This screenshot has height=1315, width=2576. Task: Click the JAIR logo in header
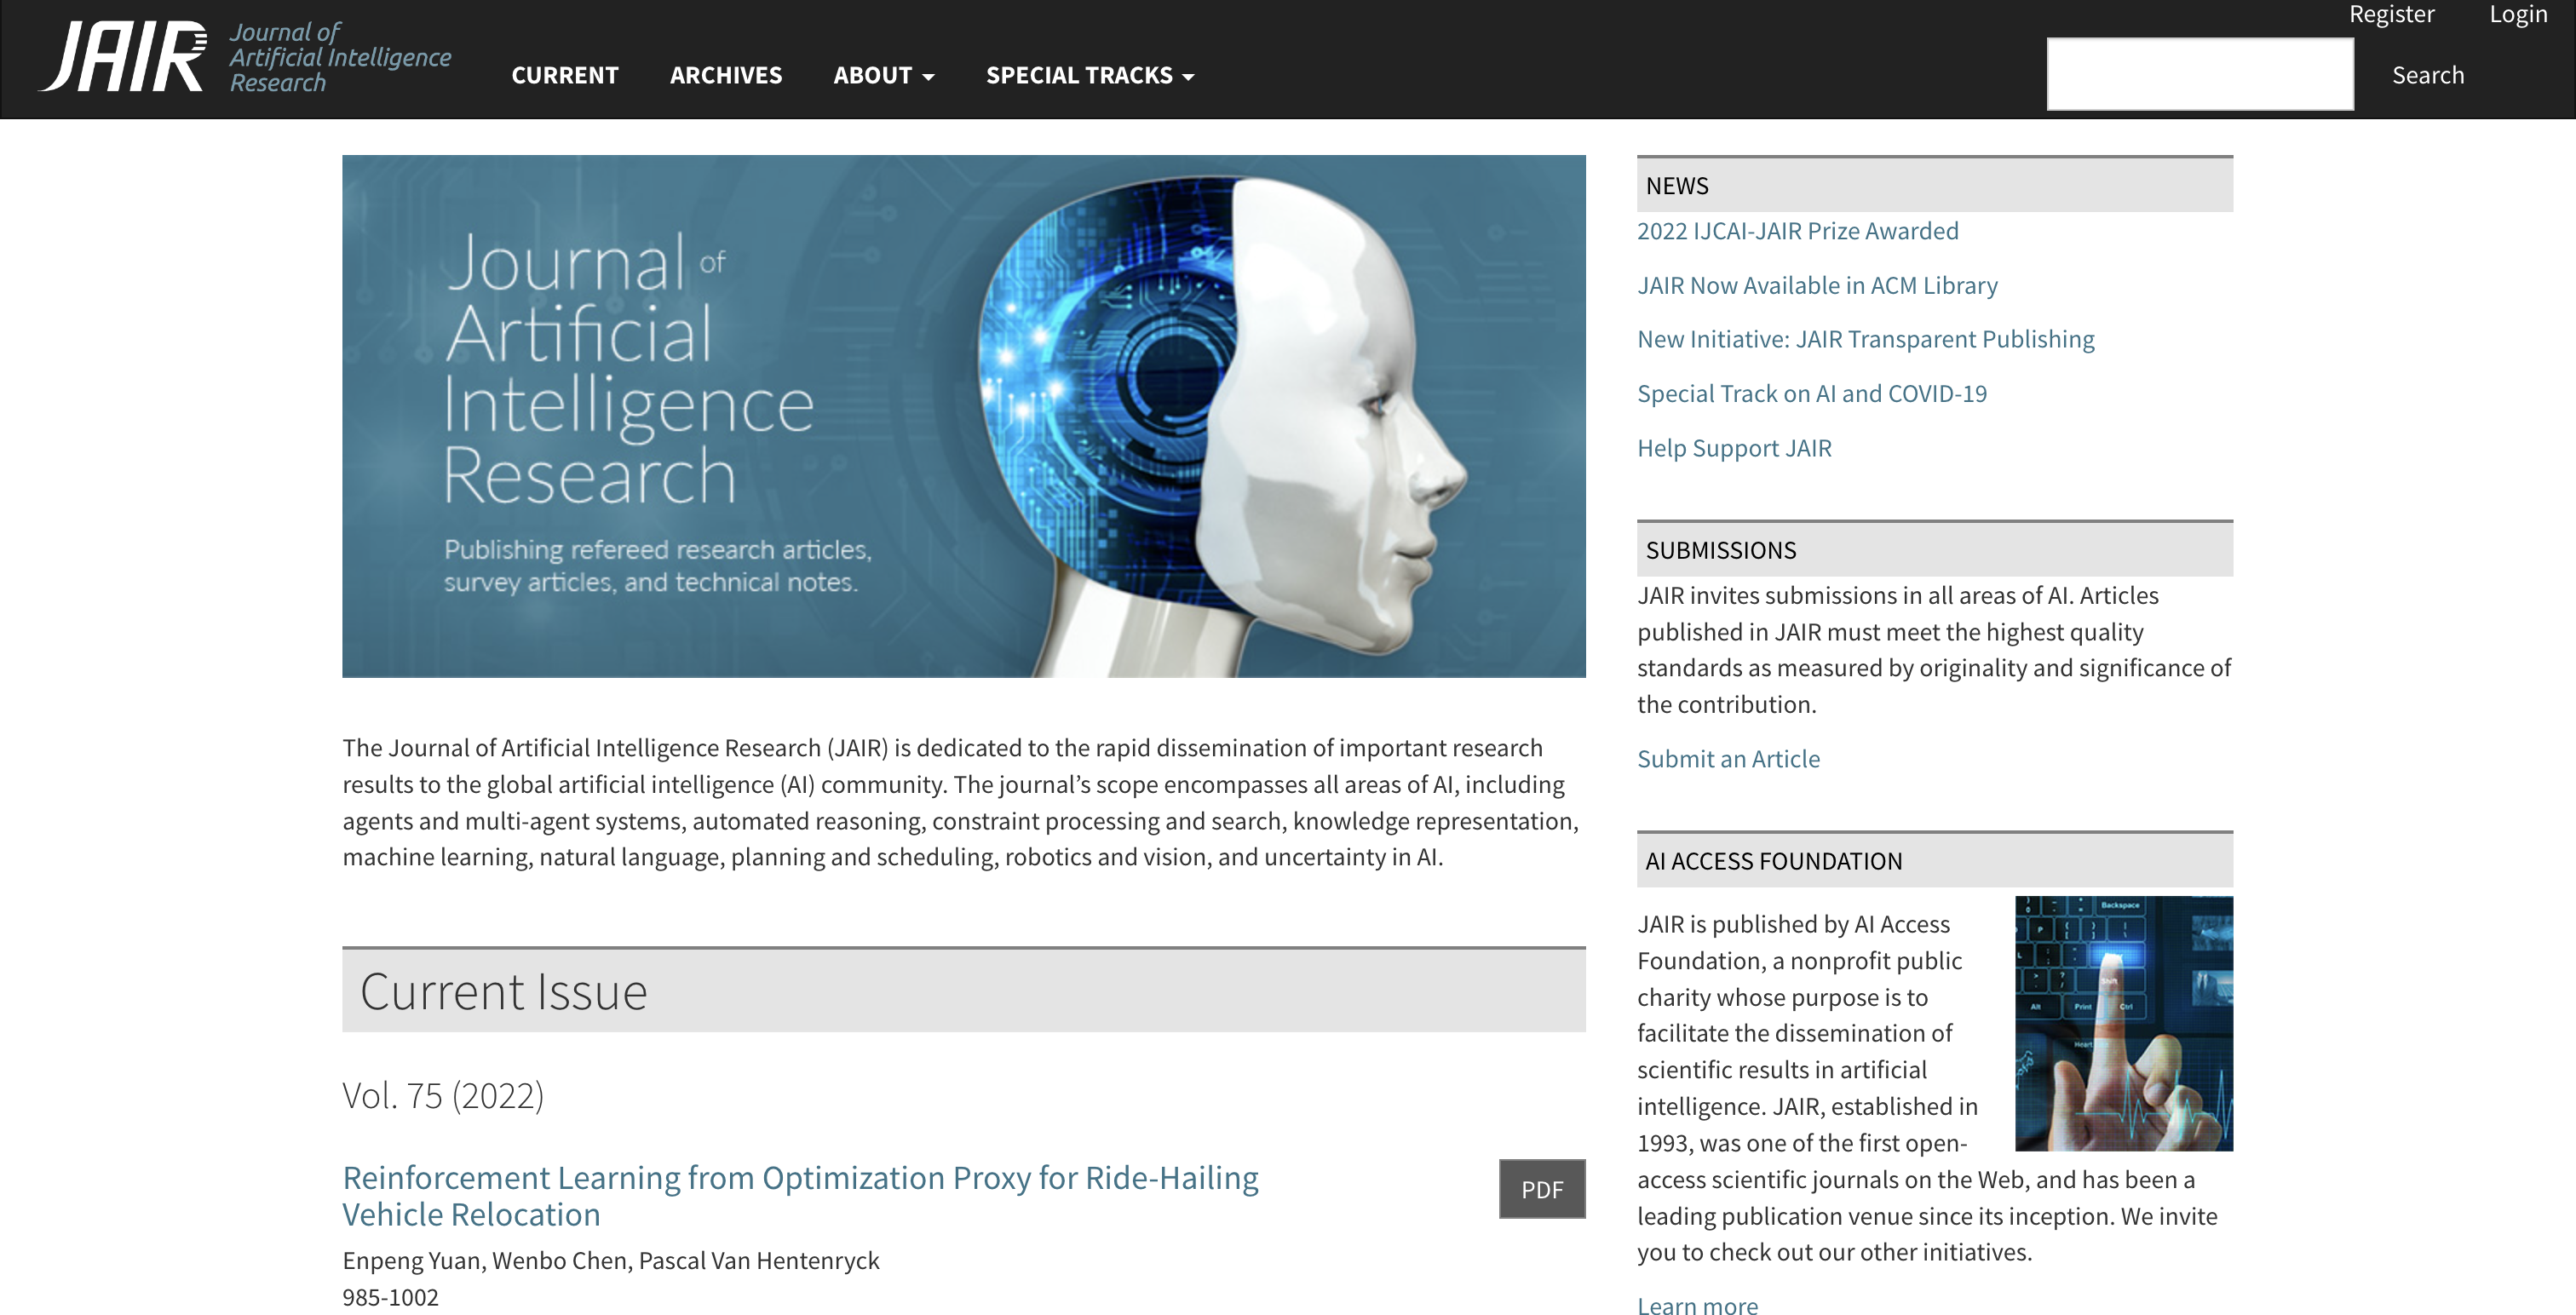(x=122, y=57)
